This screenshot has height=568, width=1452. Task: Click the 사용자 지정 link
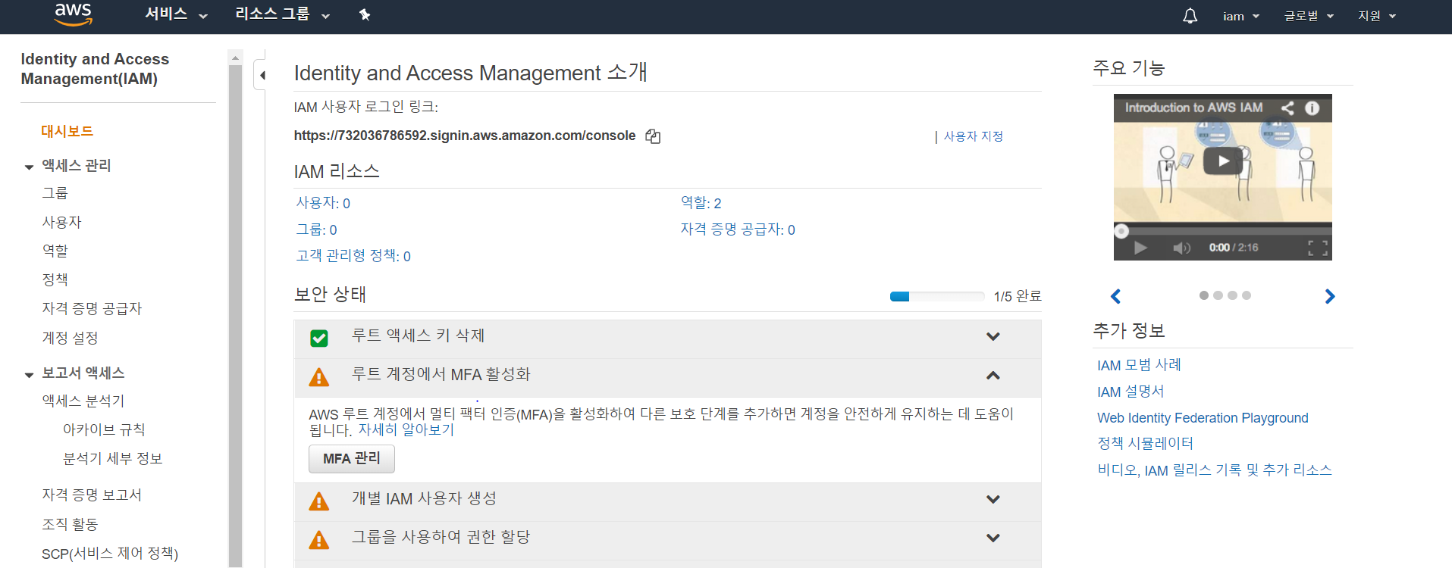coord(973,136)
